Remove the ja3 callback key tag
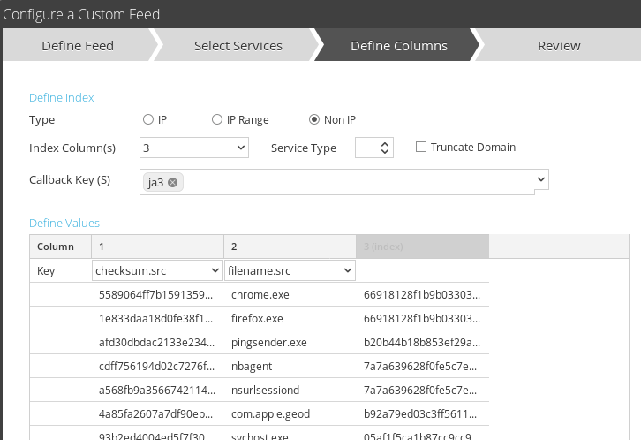 (x=173, y=182)
